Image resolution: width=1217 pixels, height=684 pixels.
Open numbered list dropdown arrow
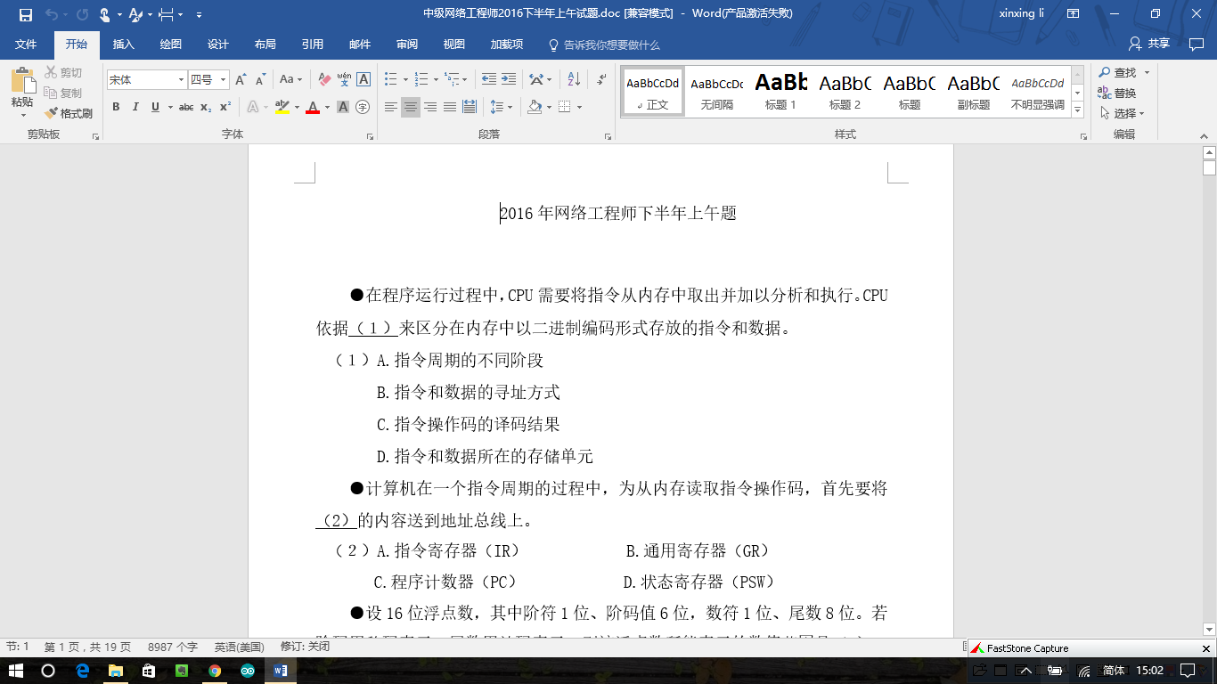[x=436, y=80]
